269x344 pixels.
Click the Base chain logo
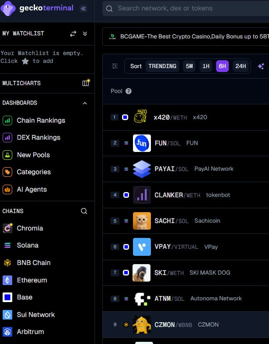point(7,297)
